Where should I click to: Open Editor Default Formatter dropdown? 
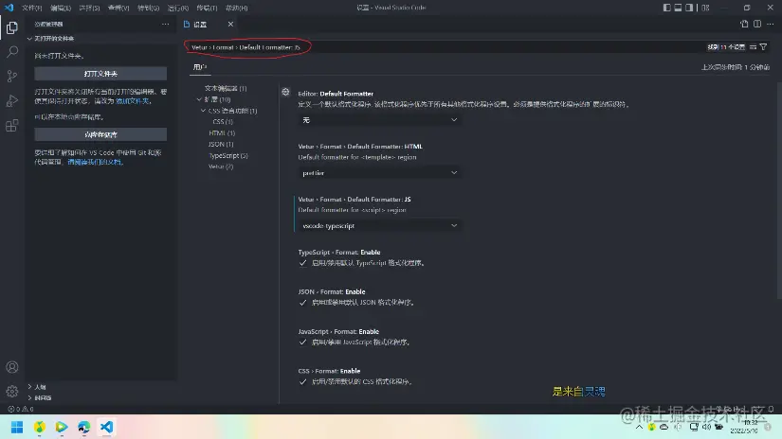click(378, 120)
